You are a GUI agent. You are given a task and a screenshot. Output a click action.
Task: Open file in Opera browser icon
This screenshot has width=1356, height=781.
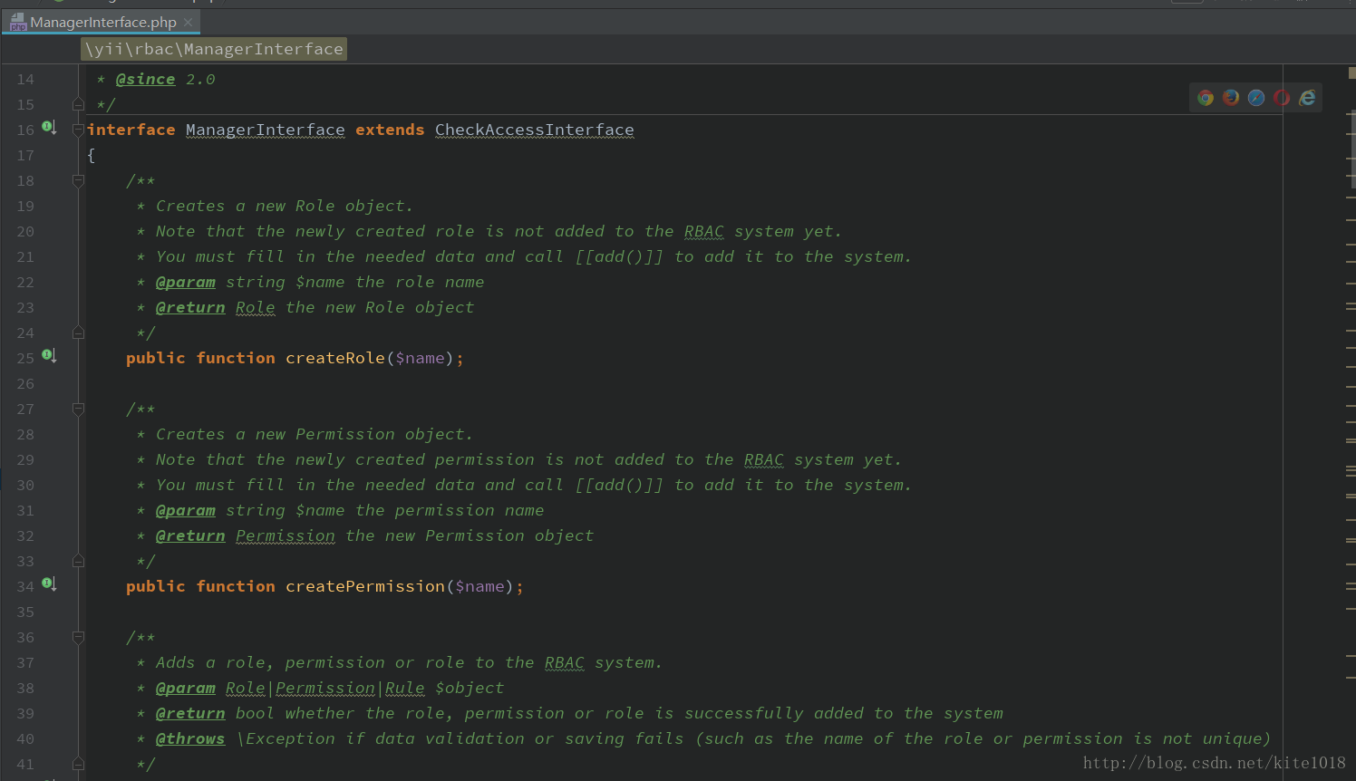(x=1282, y=98)
